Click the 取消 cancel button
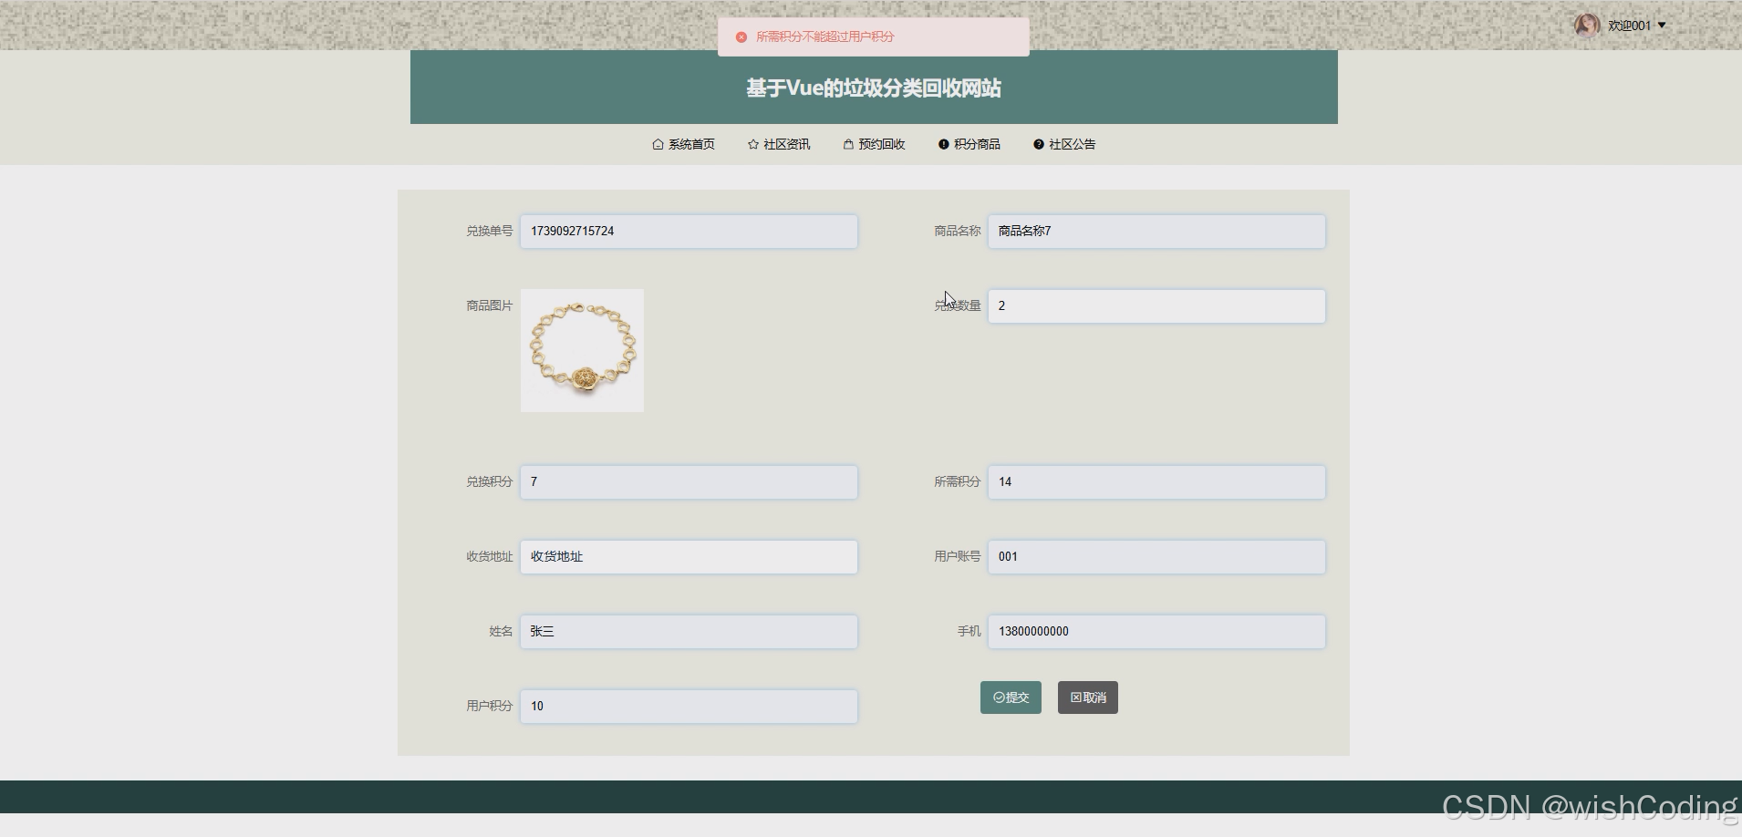Viewport: 1742px width, 837px height. pos(1087,697)
